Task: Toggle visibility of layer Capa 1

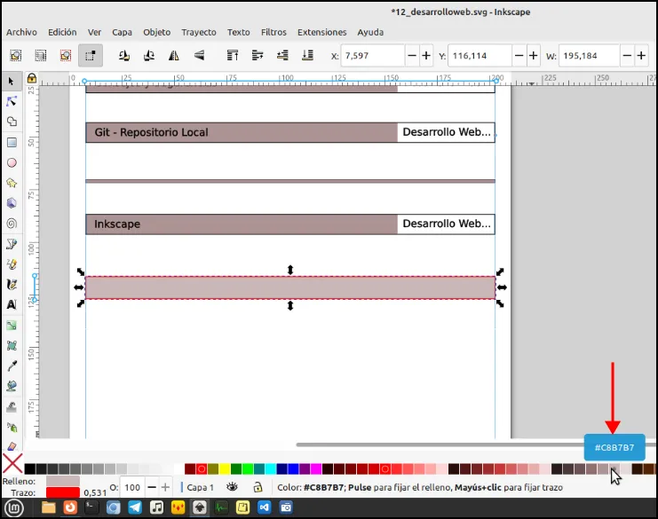Action: click(232, 487)
